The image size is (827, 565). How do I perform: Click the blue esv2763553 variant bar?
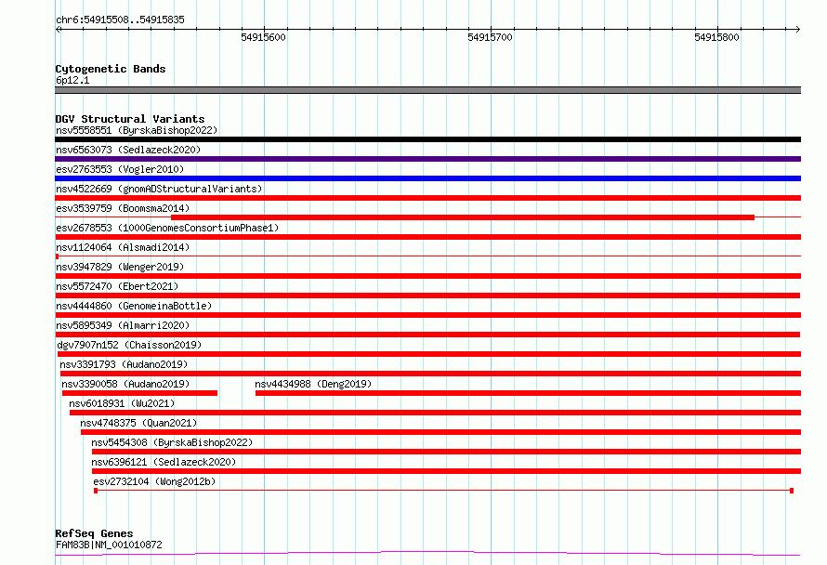[x=427, y=178]
